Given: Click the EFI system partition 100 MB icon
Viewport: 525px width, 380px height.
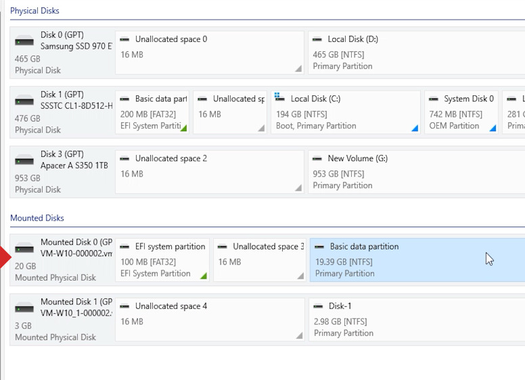Looking at the screenshot, I should tap(124, 247).
